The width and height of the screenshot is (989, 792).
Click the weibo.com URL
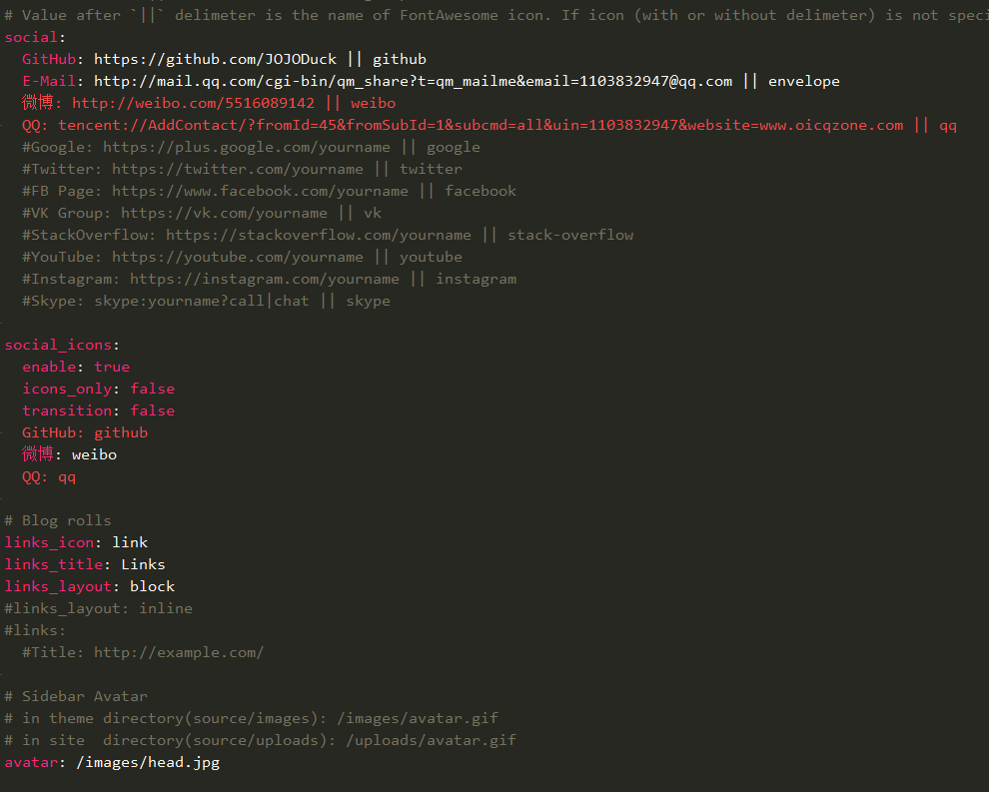193,103
